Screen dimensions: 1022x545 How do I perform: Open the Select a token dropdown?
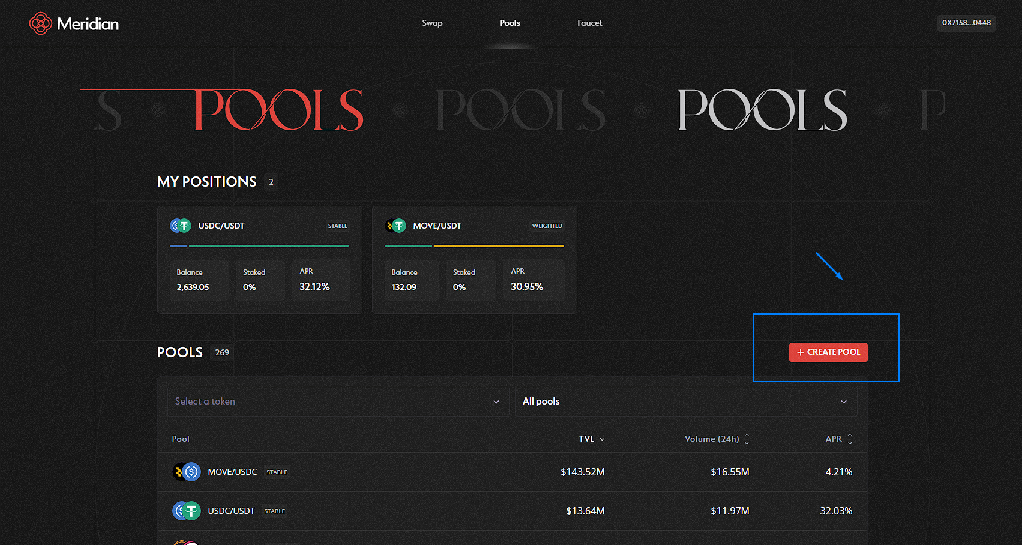[338, 402]
